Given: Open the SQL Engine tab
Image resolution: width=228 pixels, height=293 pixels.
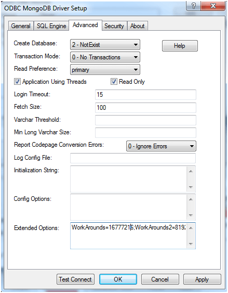Looking at the screenshot, I should [x=51, y=26].
